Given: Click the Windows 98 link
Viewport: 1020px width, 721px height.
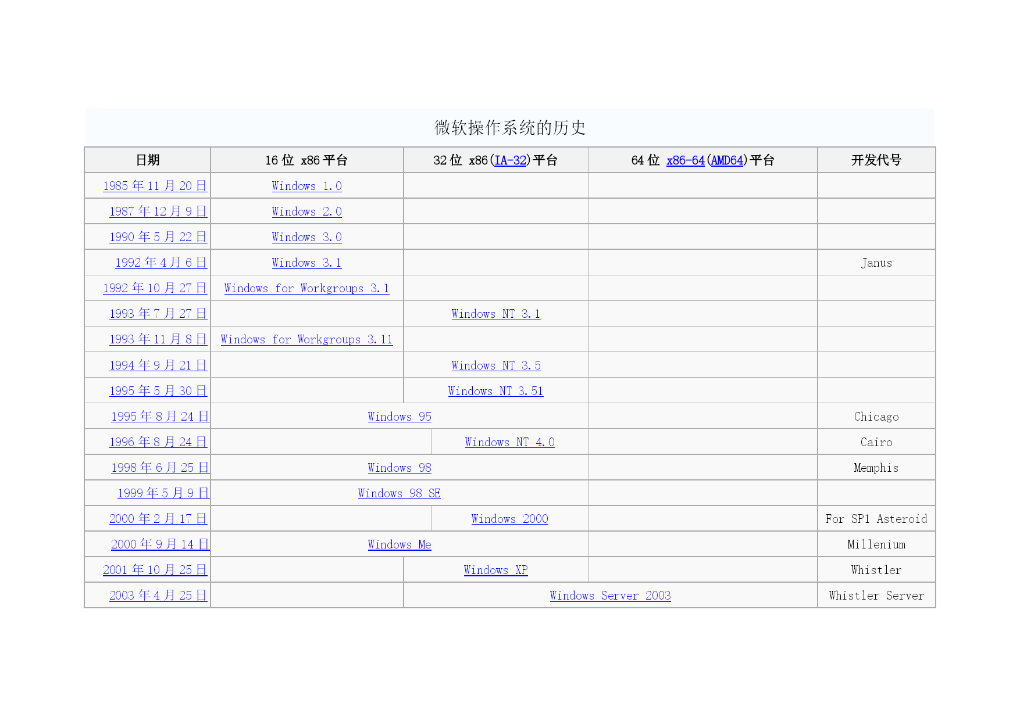Looking at the screenshot, I should pos(400,468).
